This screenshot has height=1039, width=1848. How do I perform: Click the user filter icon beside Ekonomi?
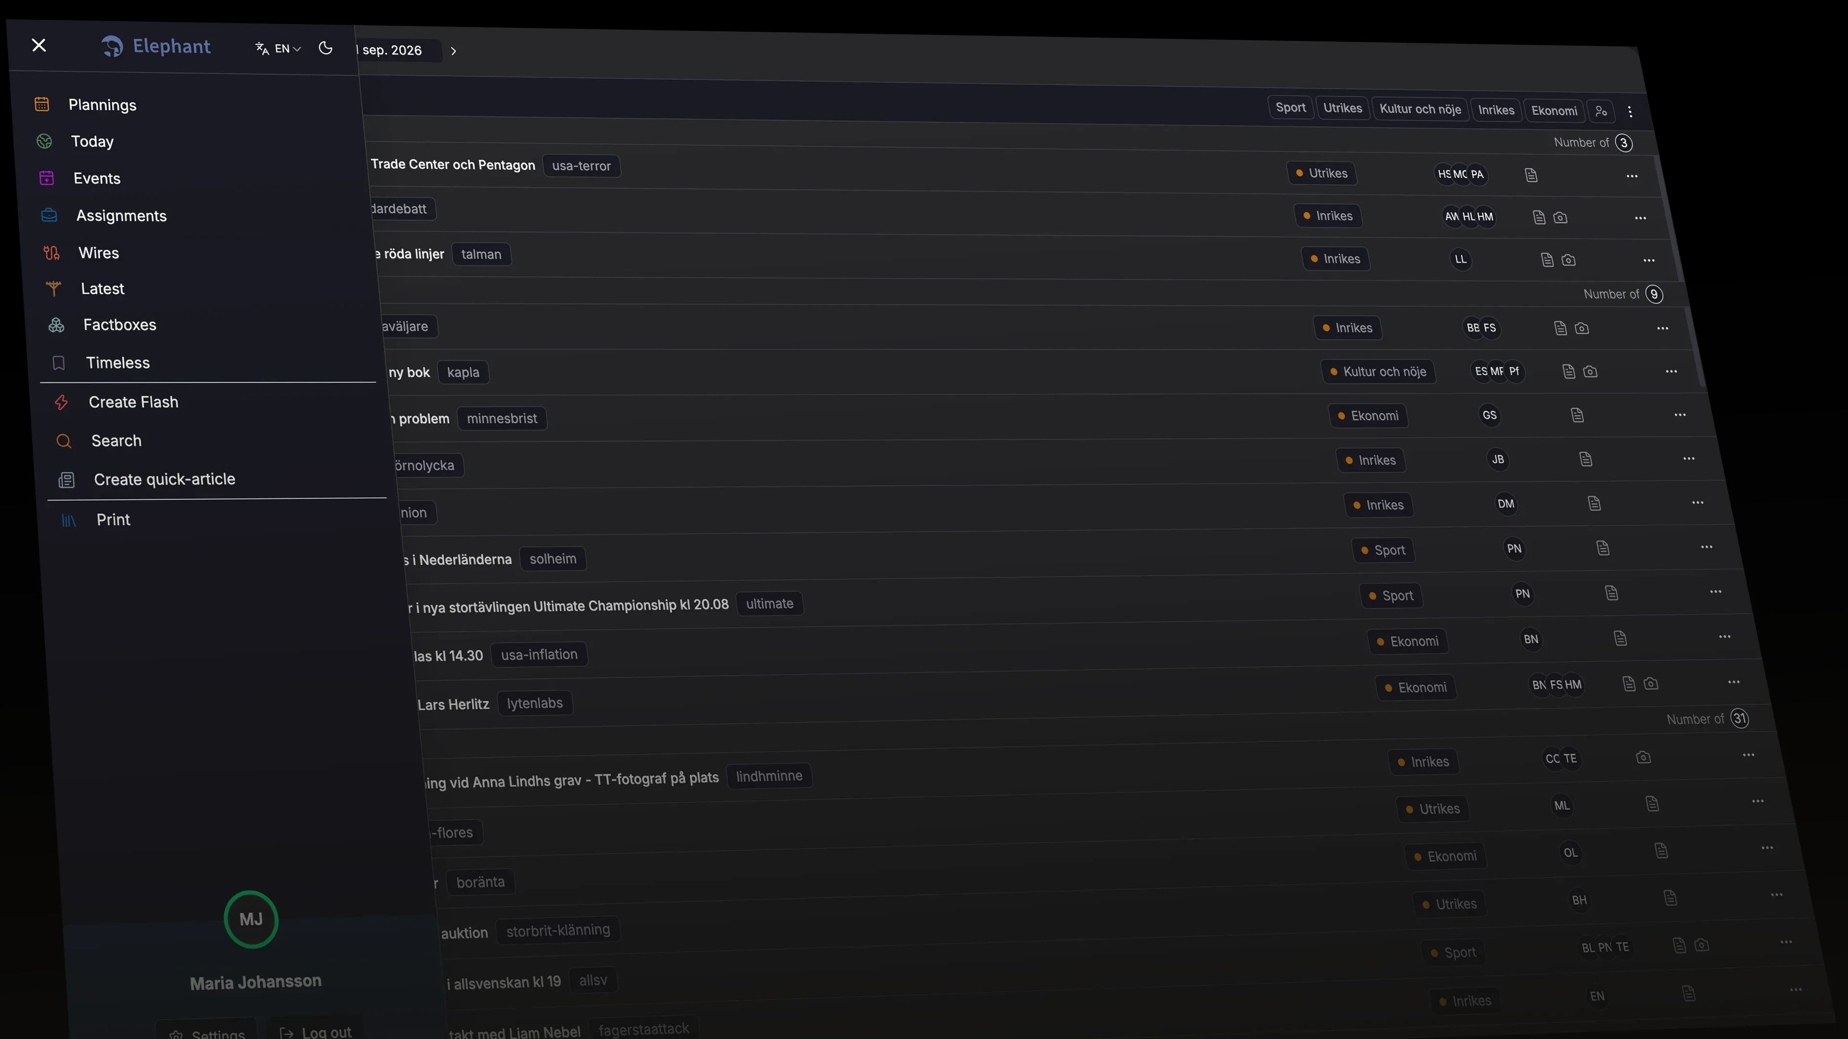pyautogui.click(x=1601, y=111)
